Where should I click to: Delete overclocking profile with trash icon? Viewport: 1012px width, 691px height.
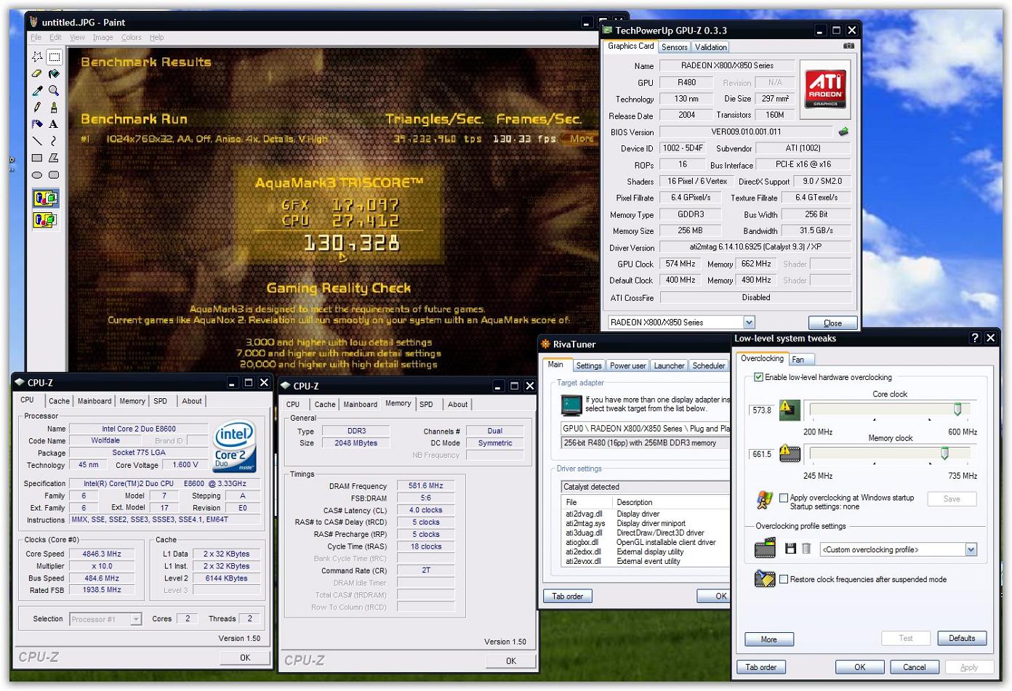click(806, 549)
